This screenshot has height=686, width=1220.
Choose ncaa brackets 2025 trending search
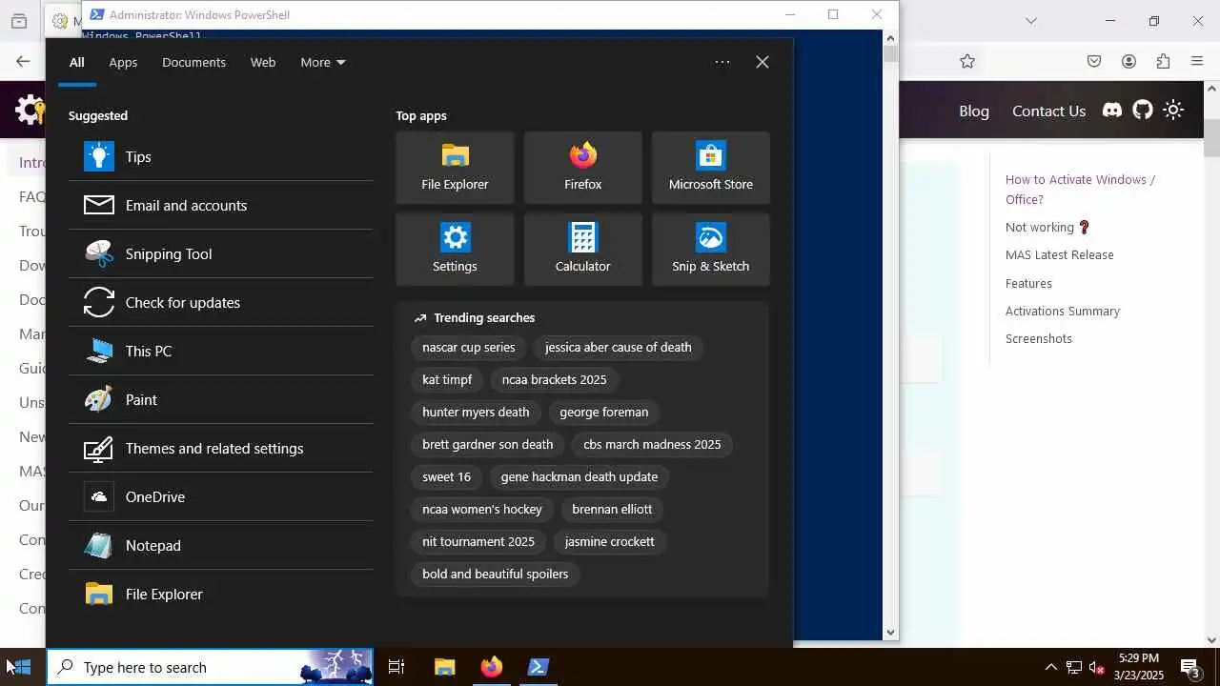click(x=554, y=379)
